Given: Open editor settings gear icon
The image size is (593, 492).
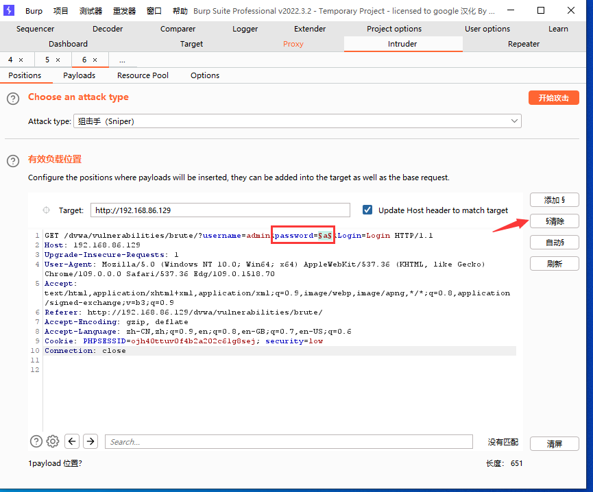Looking at the screenshot, I should coord(53,441).
